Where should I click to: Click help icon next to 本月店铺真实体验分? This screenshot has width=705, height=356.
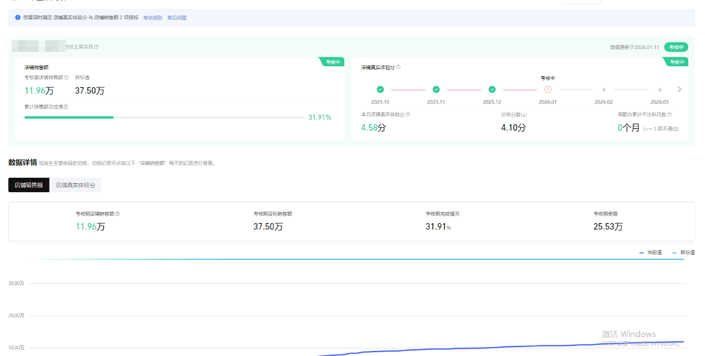point(408,115)
